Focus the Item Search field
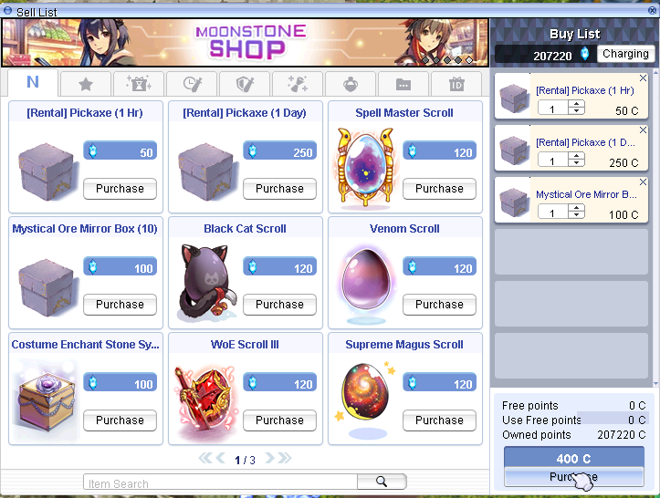This screenshot has height=498, width=660. click(220, 482)
